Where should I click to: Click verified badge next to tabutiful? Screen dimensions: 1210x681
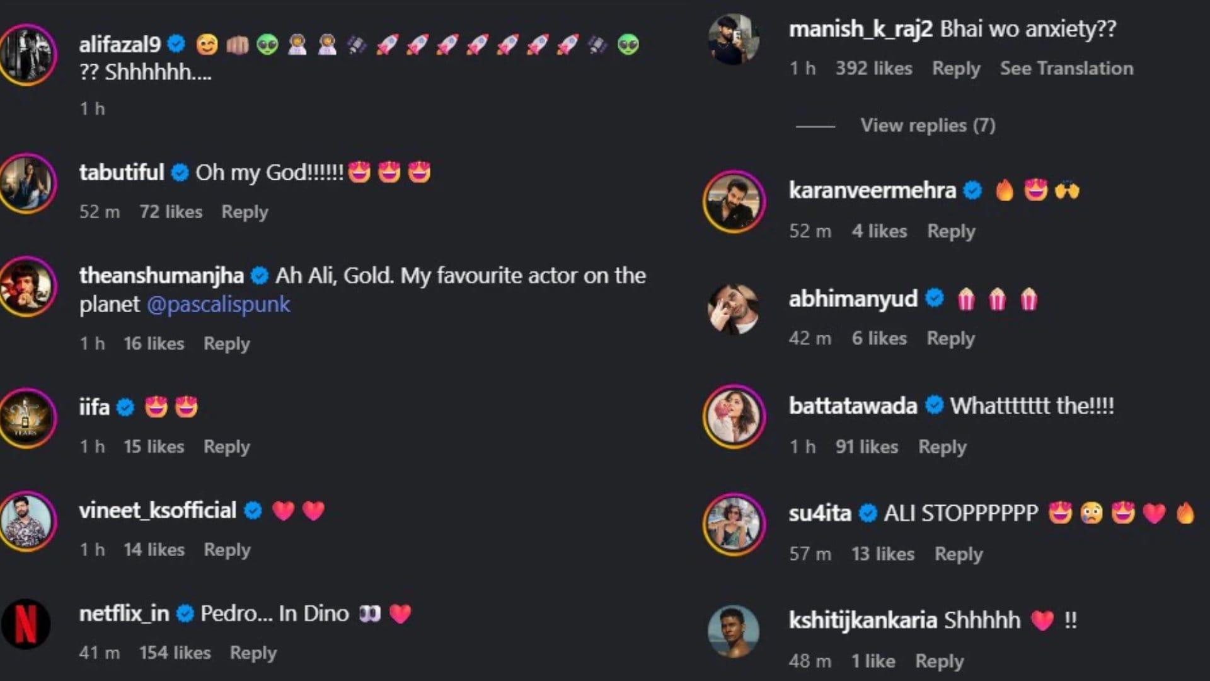[180, 172]
